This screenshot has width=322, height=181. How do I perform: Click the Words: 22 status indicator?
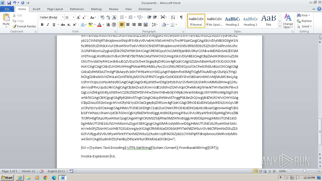28,171
